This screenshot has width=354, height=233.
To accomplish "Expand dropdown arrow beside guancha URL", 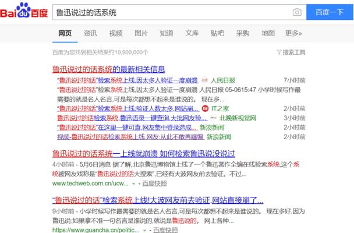I will click(x=144, y=230).
